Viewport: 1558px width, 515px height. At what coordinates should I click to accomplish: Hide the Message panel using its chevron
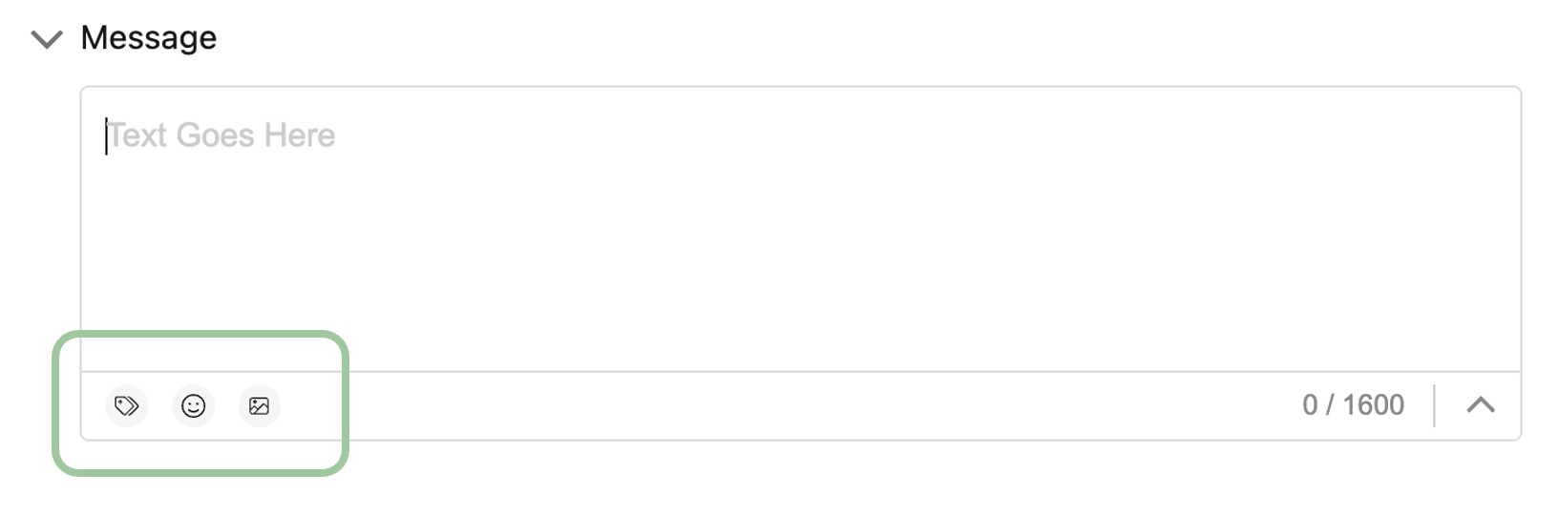(47, 39)
